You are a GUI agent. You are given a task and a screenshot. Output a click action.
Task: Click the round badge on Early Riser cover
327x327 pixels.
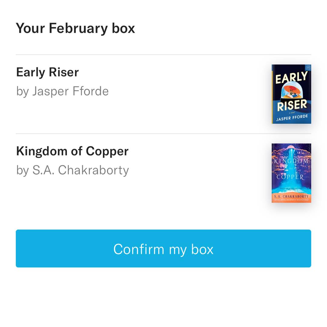pos(308,68)
